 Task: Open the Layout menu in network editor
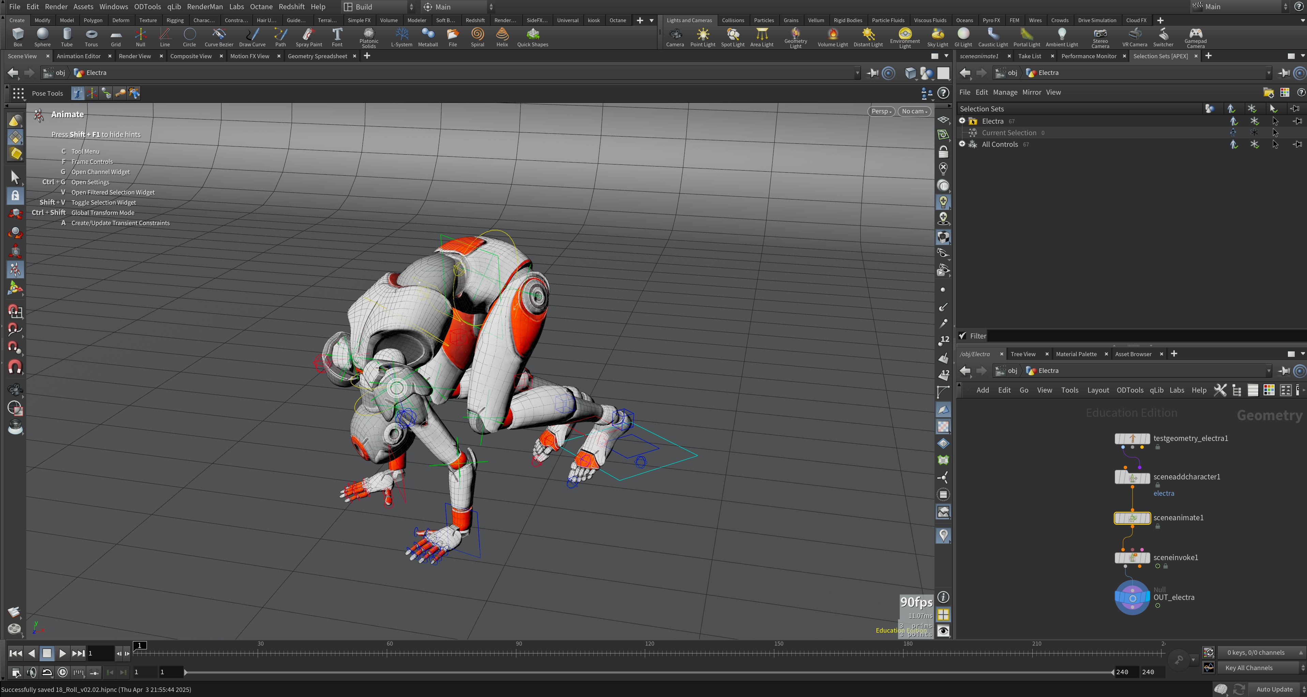coord(1098,390)
